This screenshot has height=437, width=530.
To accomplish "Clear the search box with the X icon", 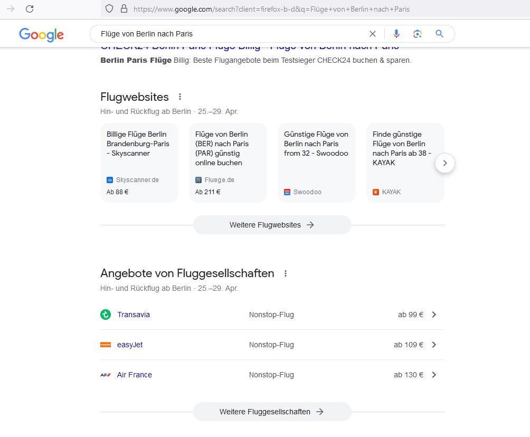I will tap(373, 34).
